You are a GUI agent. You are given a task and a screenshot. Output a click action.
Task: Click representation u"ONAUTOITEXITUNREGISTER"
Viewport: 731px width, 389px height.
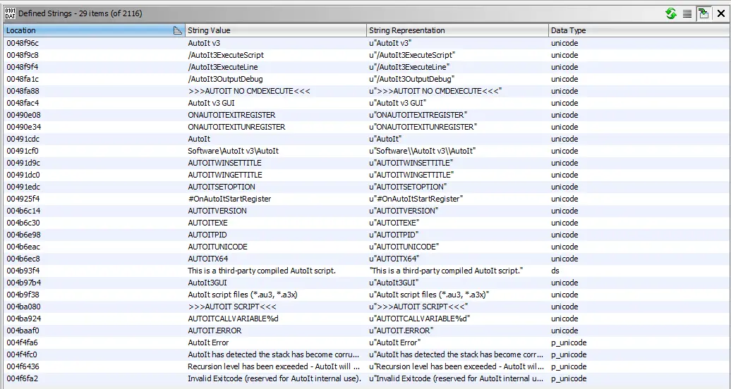click(x=423, y=127)
